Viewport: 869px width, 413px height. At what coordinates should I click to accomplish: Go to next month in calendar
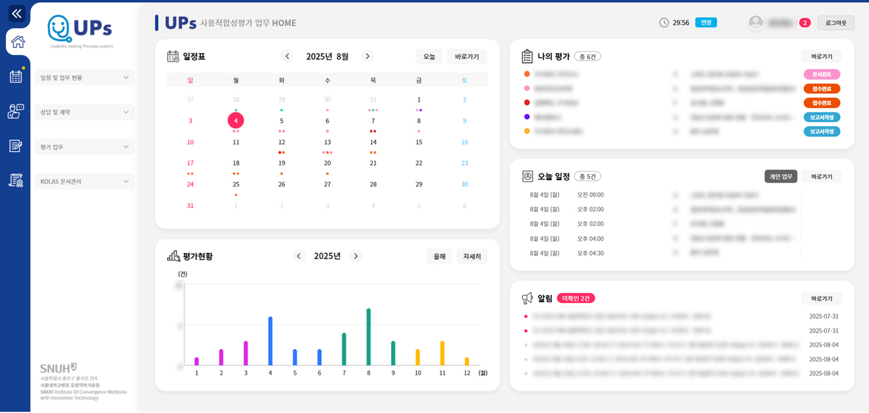pyautogui.click(x=367, y=56)
